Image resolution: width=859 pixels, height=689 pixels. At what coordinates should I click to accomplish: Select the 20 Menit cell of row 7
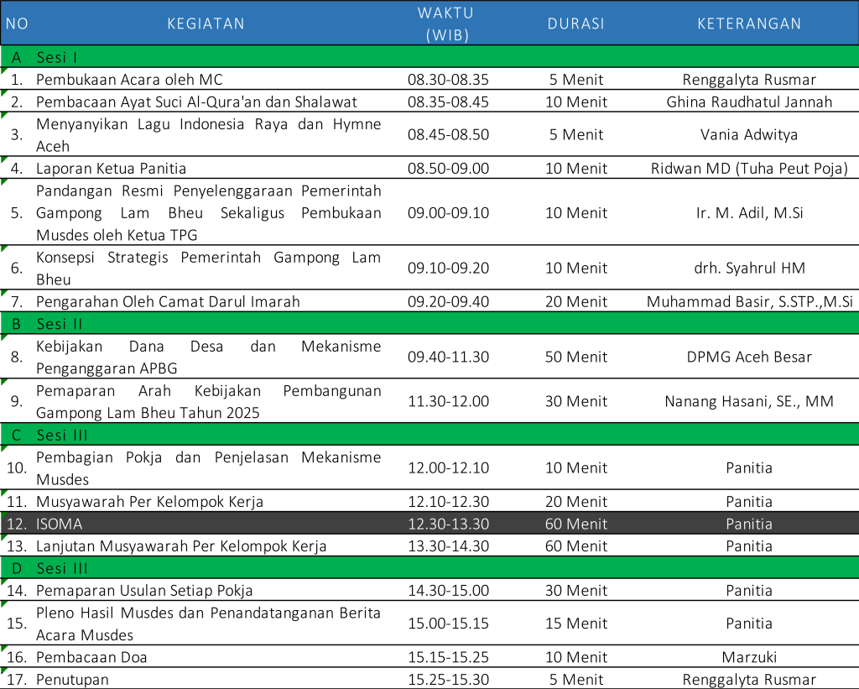575,301
